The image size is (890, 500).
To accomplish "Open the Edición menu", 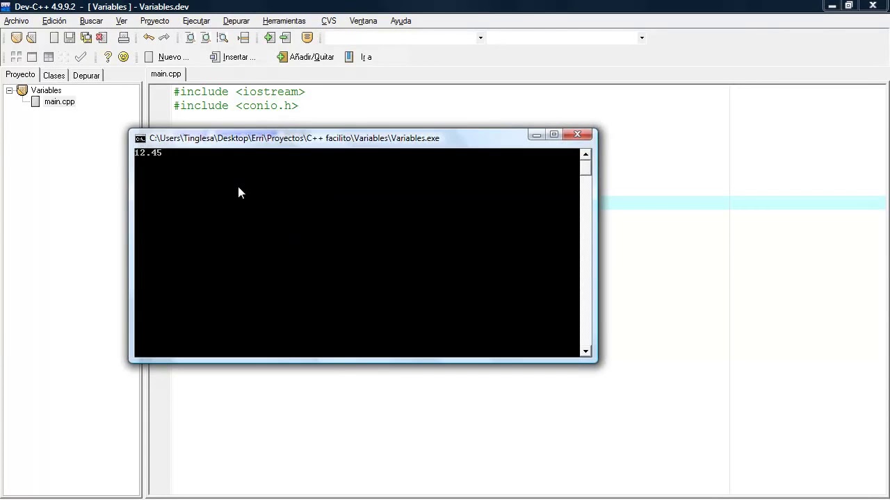I will click(54, 21).
